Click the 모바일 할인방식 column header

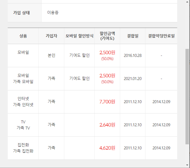point(79,36)
